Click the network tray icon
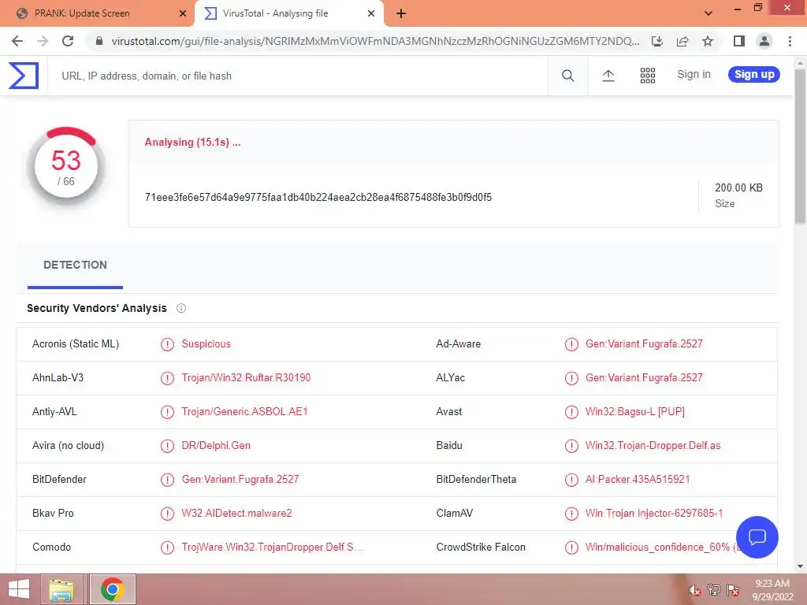 coord(714,590)
